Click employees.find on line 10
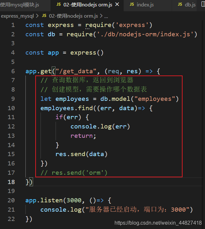Screen dimensions: 205x229 (x=66, y=108)
